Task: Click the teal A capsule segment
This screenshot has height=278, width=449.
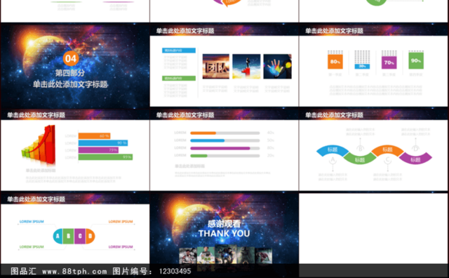Action: tap(58, 236)
